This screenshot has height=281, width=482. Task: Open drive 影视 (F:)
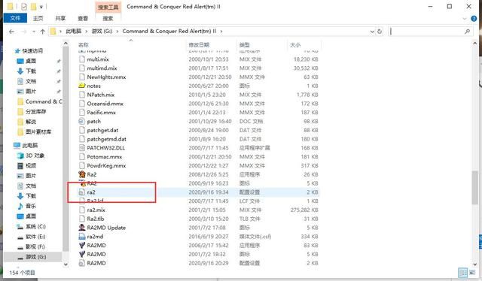[x=35, y=246]
